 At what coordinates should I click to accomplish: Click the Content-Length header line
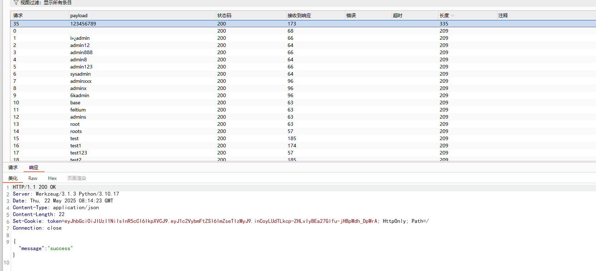pyautogui.click(x=39, y=214)
